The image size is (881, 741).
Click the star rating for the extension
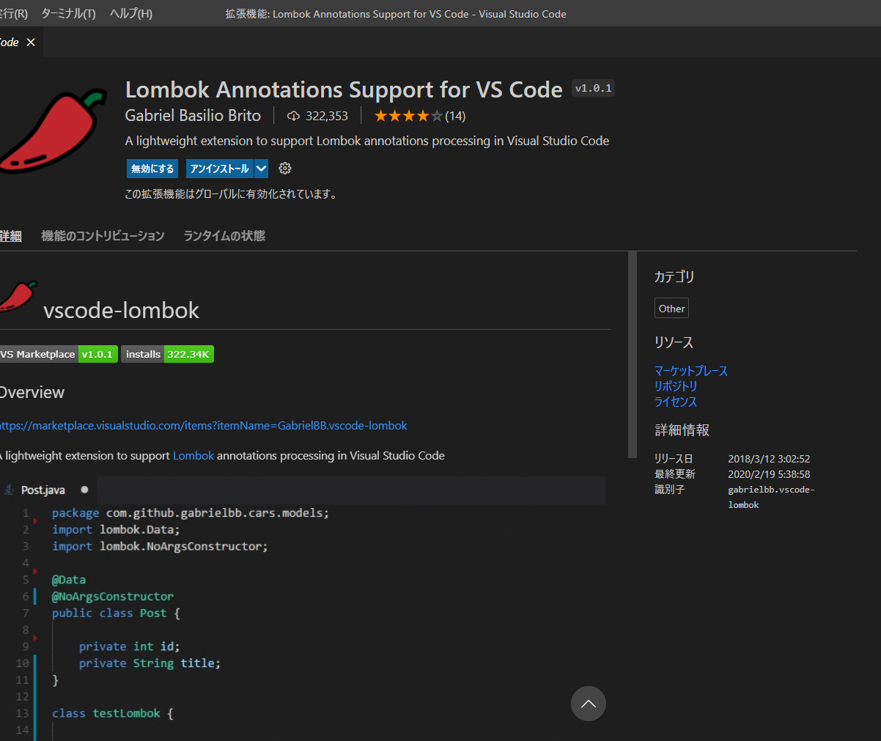409,116
